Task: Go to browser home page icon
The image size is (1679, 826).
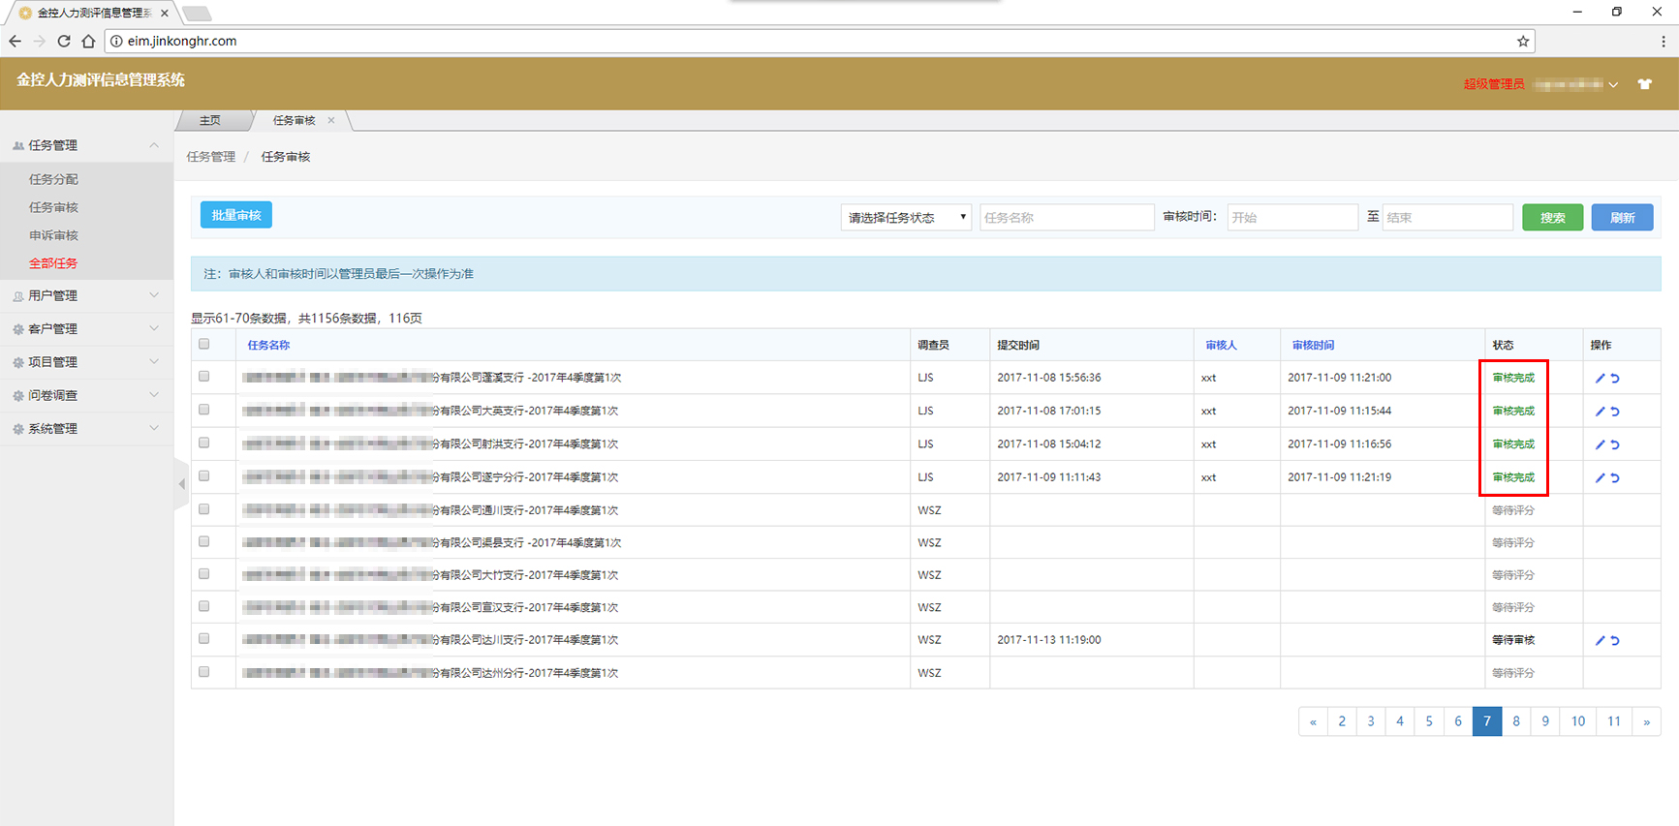Action: [x=88, y=42]
